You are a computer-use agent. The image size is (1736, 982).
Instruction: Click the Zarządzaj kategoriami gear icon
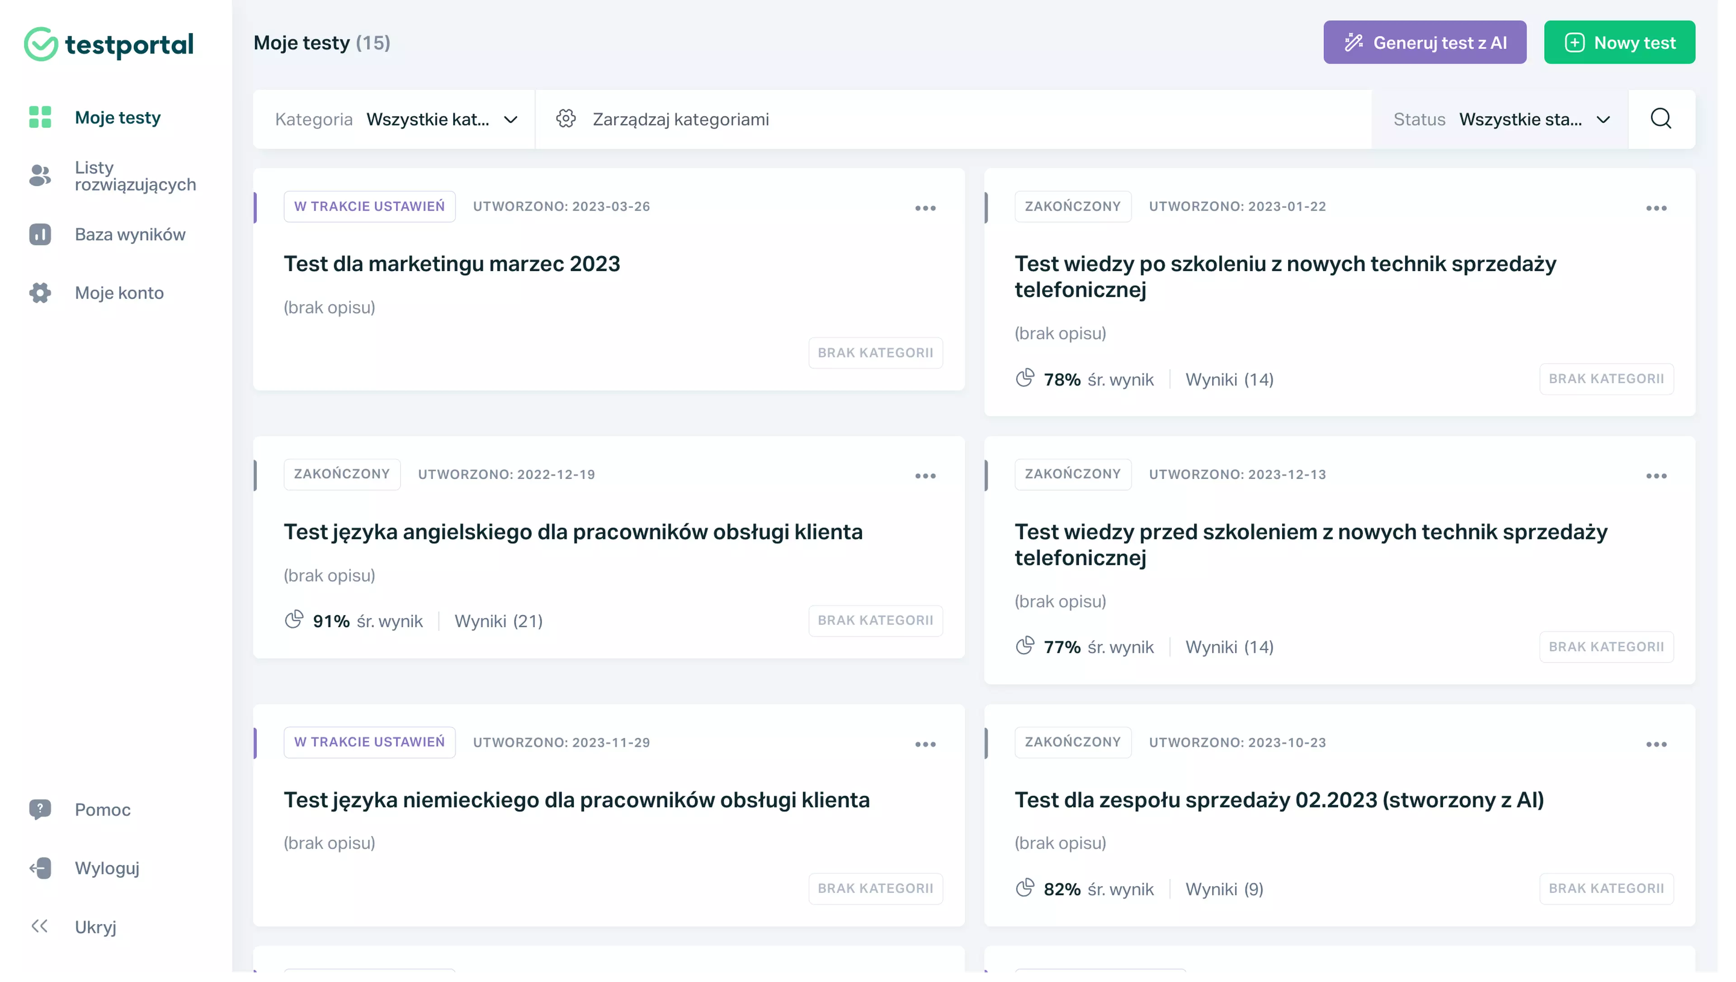pyautogui.click(x=566, y=119)
